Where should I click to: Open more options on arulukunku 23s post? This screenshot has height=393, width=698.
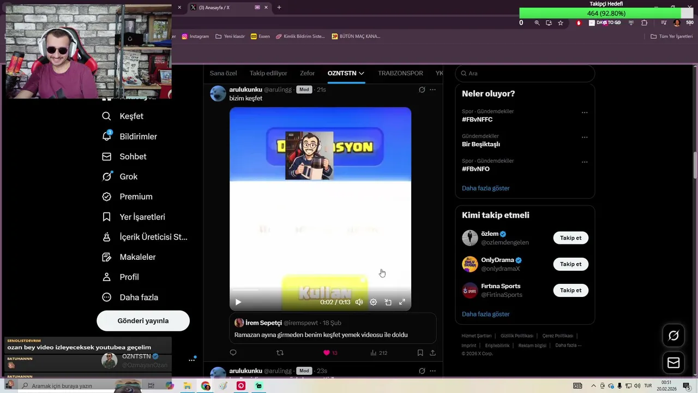[432, 371]
